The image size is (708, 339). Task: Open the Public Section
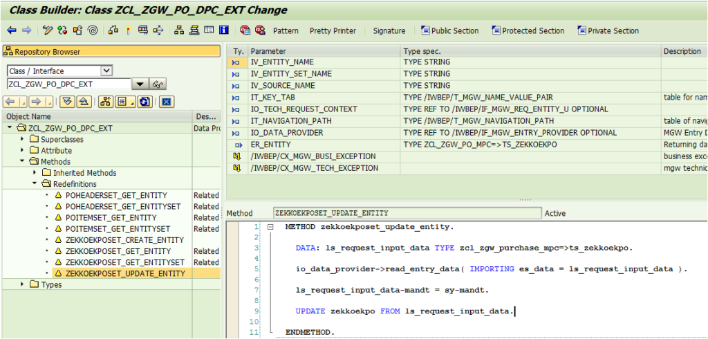449,30
